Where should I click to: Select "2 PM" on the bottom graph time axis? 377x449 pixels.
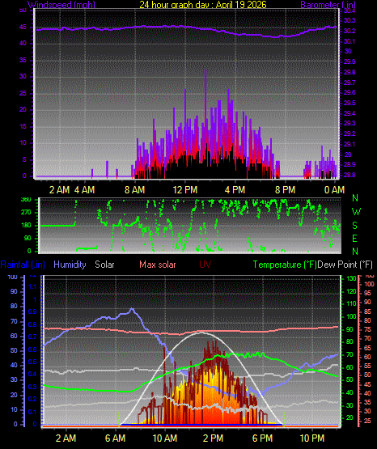point(214,438)
